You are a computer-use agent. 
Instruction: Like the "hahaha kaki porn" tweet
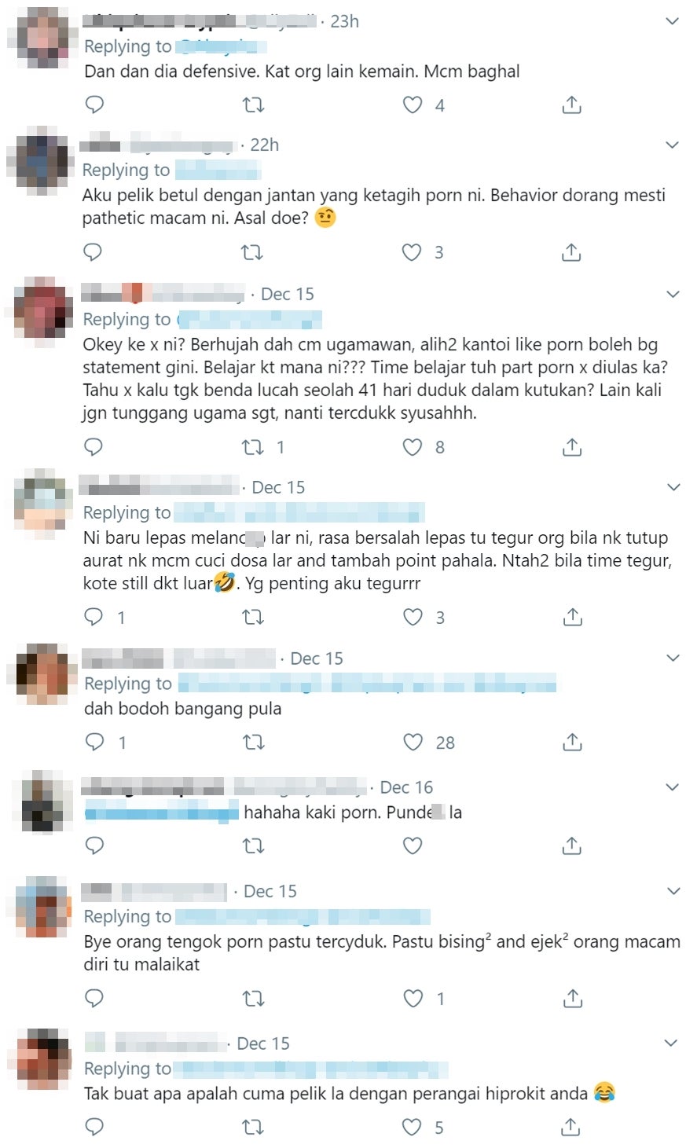413,845
